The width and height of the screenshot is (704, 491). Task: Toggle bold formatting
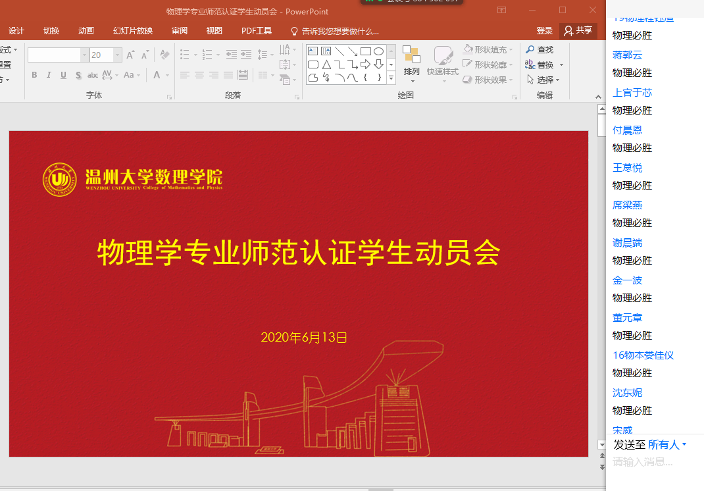(34, 75)
